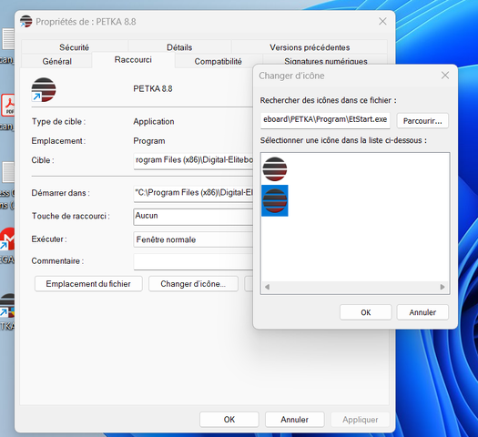478x437 pixels.
Task: Open the Compatibilité tab
Action: click(218, 61)
